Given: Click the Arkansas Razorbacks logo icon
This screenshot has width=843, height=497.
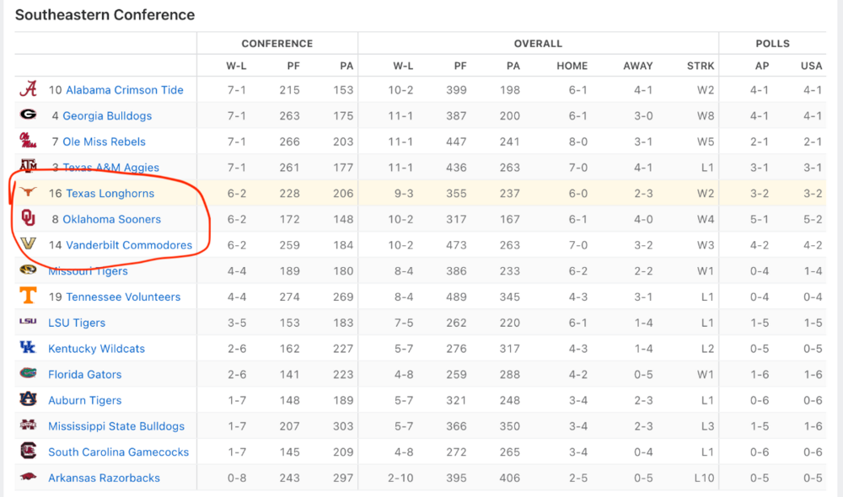Looking at the screenshot, I should (29, 478).
